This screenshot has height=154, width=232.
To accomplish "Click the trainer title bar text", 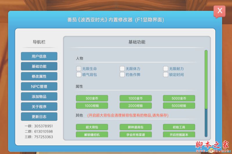I will [x=115, y=20].
